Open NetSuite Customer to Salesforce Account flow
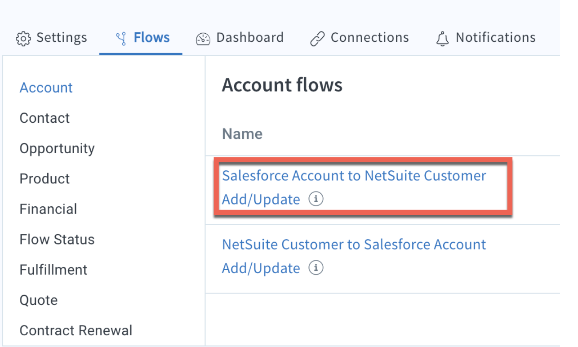The height and width of the screenshot is (347, 578). coord(354,256)
